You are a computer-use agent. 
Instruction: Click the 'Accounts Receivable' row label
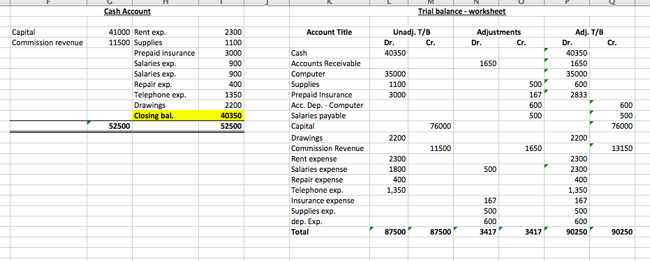tap(329, 63)
